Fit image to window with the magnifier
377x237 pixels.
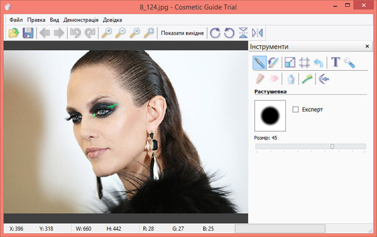pyautogui.click(x=149, y=33)
